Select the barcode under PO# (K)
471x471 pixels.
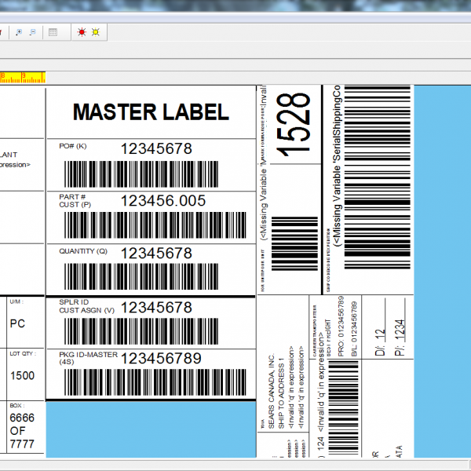[141, 174]
